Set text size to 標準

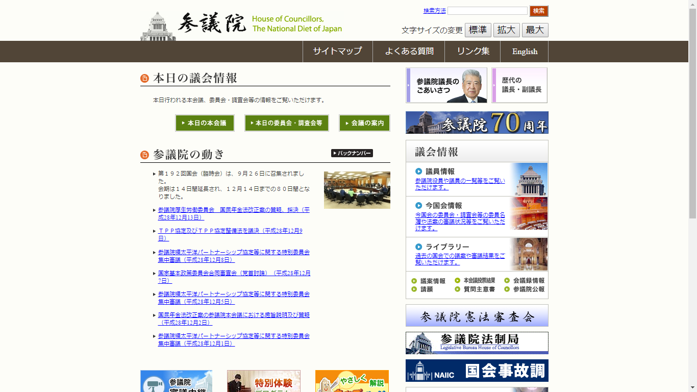click(x=478, y=30)
